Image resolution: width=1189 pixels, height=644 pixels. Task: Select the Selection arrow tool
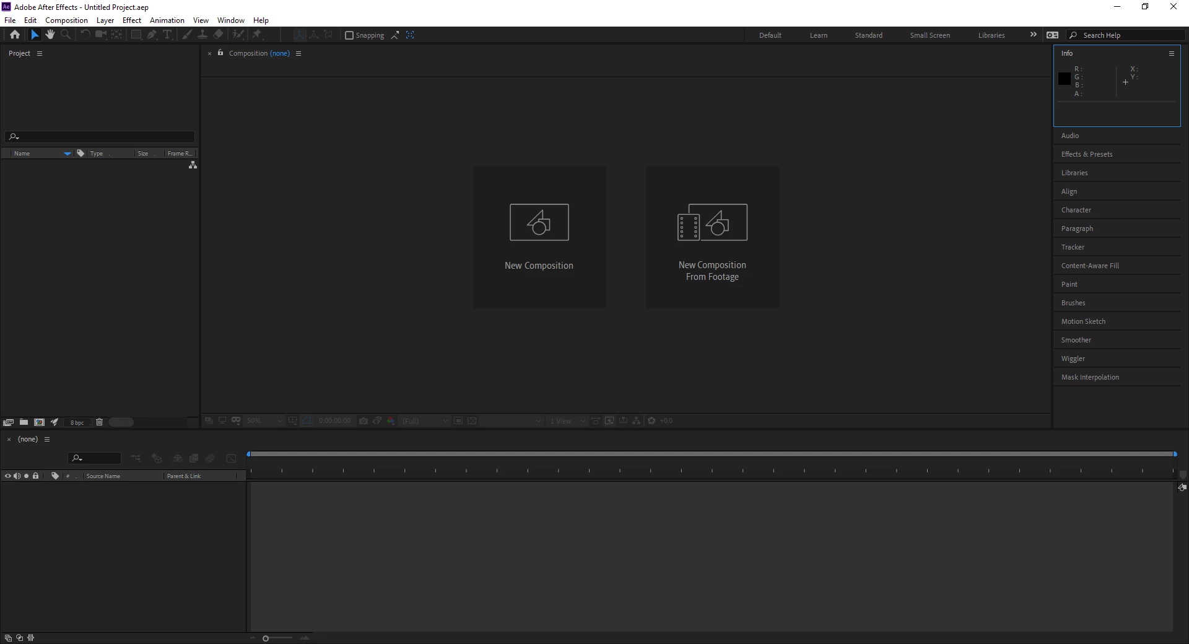click(x=35, y=35)
